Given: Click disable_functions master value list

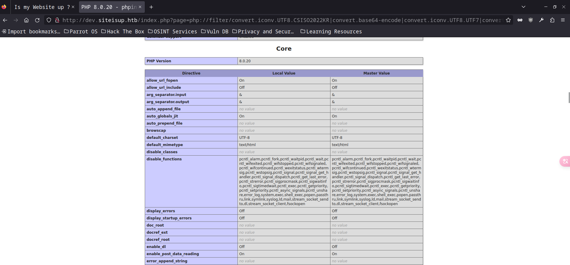Looking at the screenshot, I should tap(376, 181).
